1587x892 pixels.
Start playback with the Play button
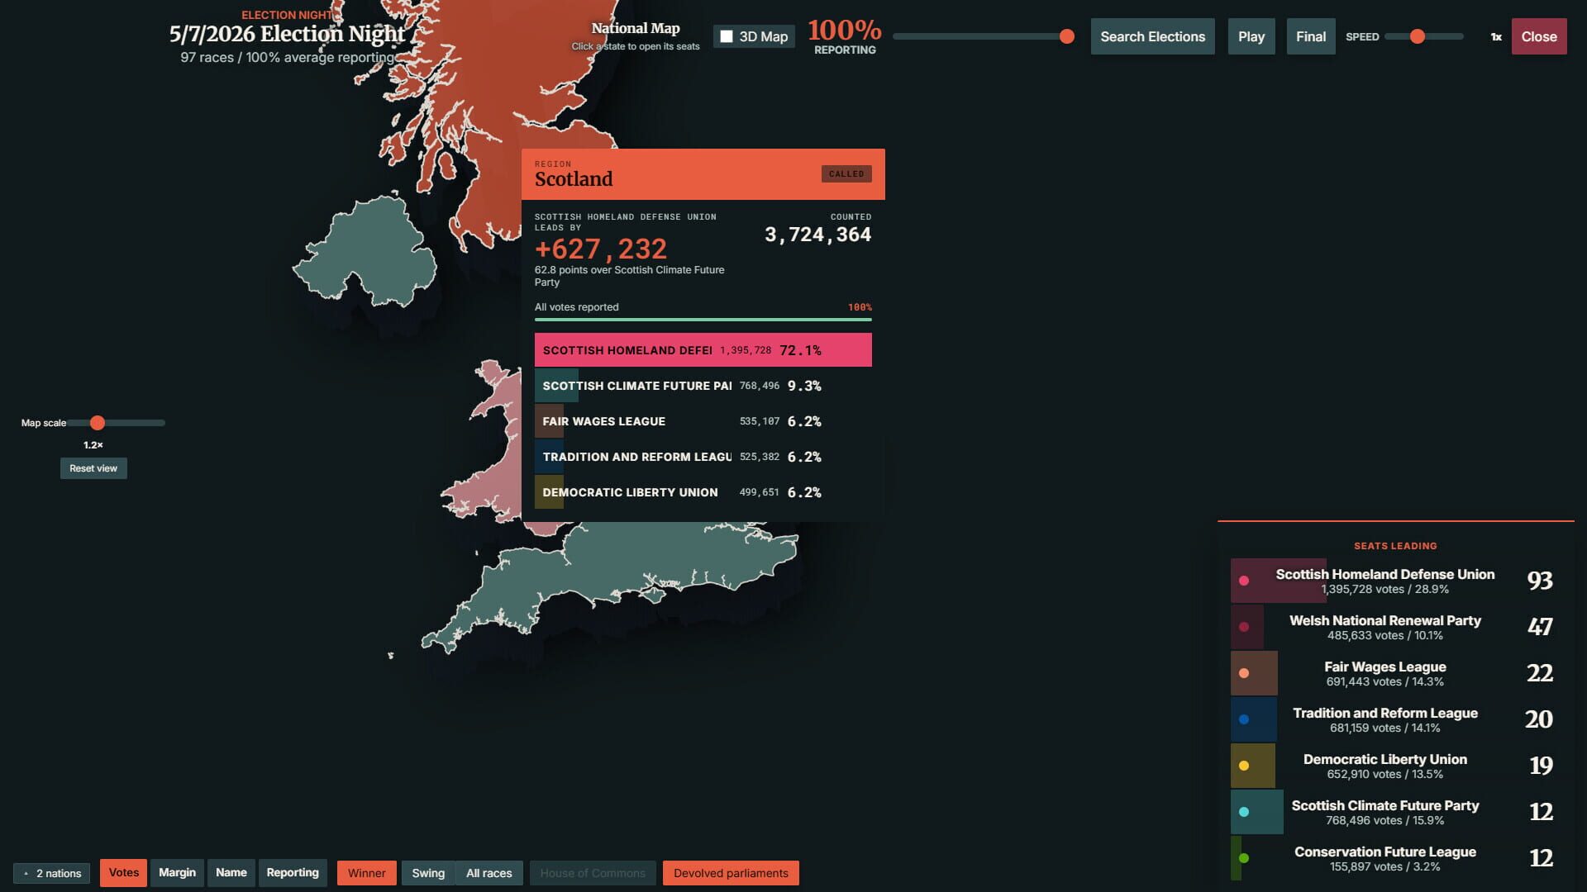click(x=1251, y=36)
